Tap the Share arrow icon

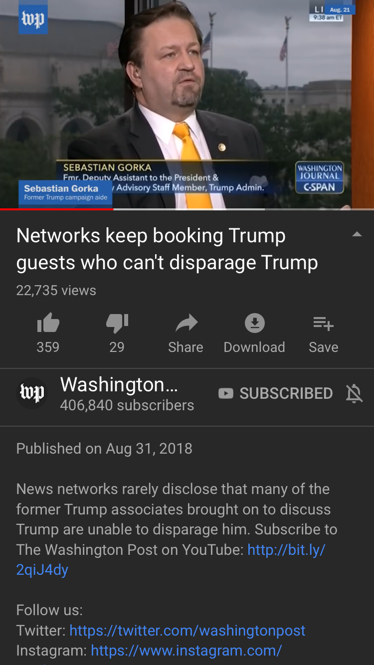pyautogui.click(x=187, y=324)
